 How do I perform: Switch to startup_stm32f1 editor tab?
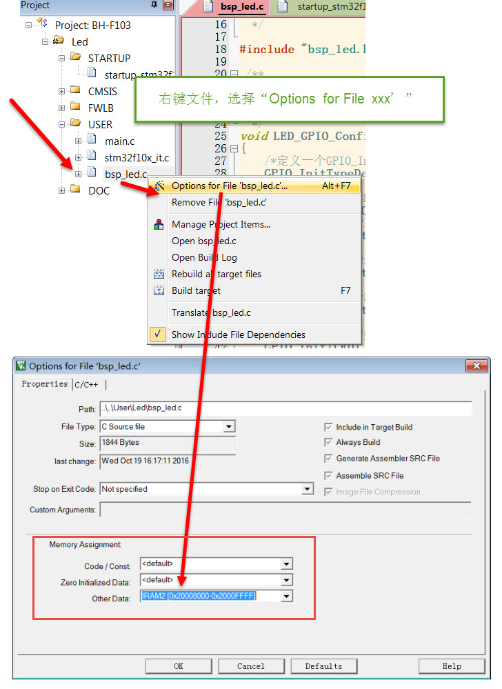click(322, 7)
